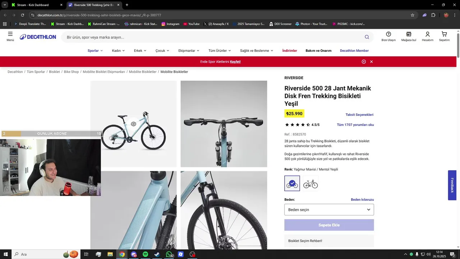460x259 pixels.
Task: Click Bike Shop breadcrumb
Action: (x=71, y=72)
